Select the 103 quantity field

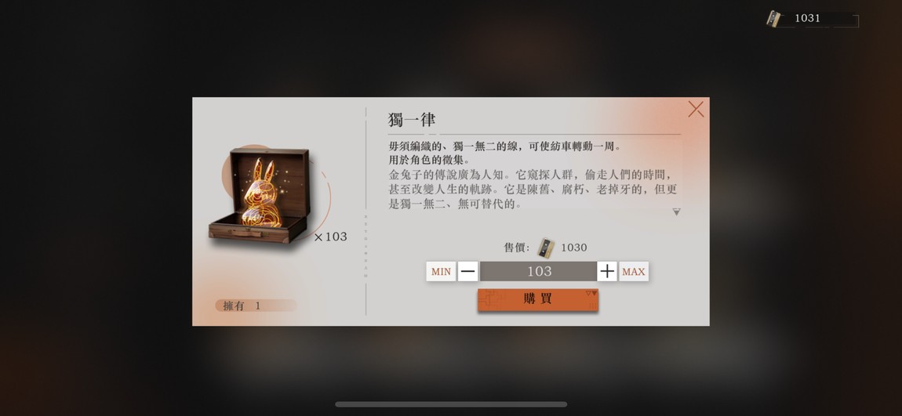tap(538, 272)
